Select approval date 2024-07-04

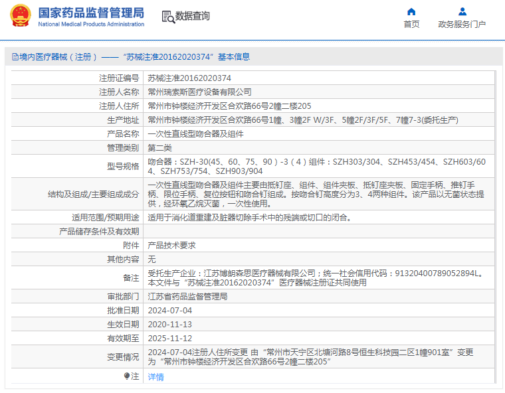pyautogui.click(x=169, y=310)
